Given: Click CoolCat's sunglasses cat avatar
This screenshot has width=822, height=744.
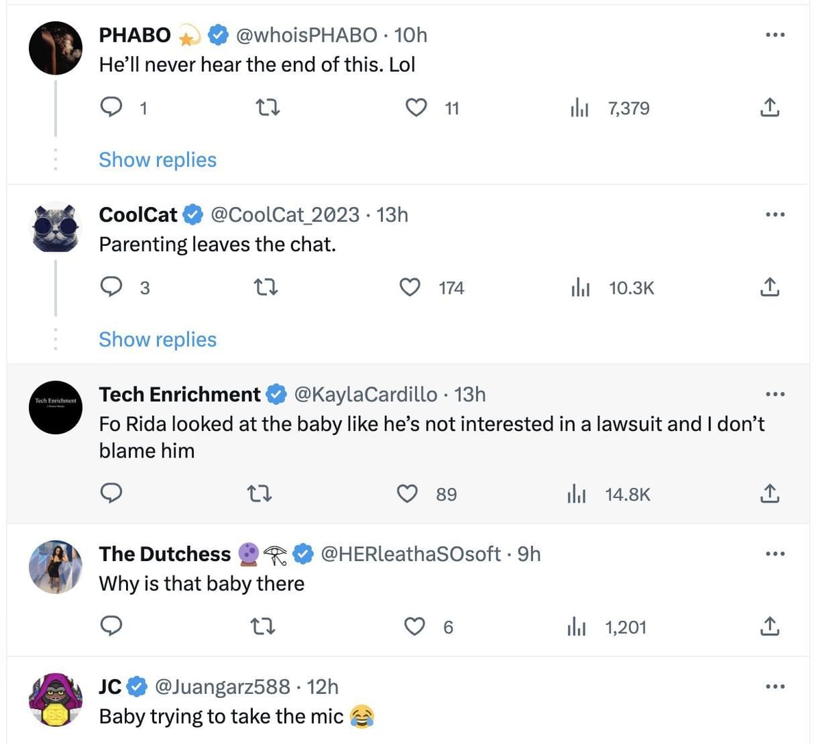Looking at the screenshot, I should point(55,227).
